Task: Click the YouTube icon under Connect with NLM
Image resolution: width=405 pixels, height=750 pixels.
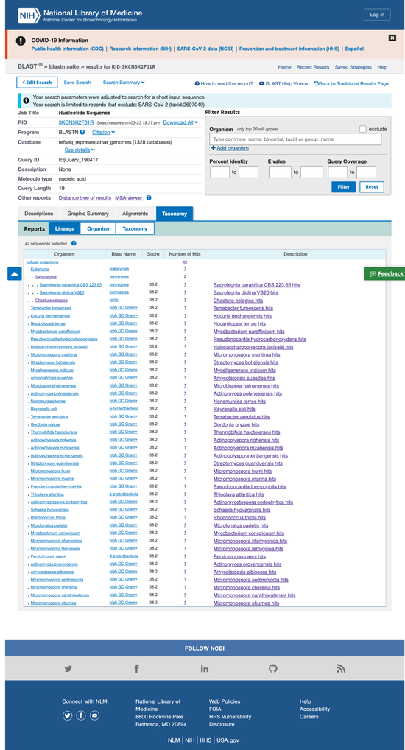Action: 95,715
